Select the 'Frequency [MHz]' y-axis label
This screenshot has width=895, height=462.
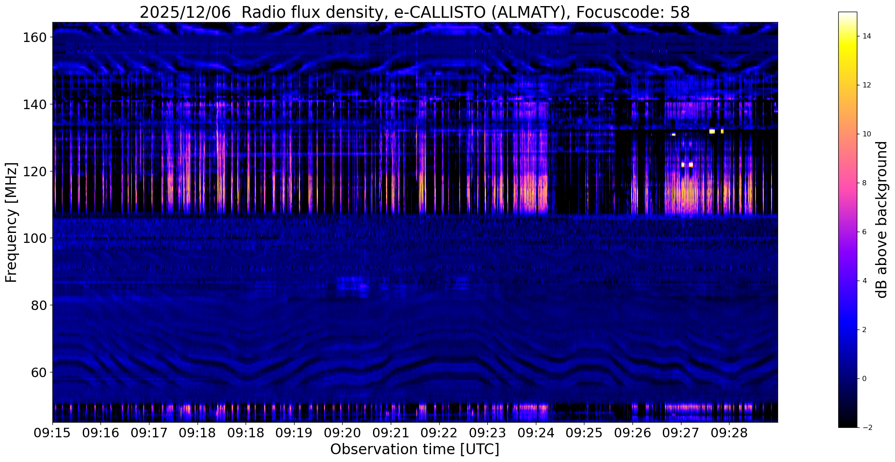pos(11,223)
